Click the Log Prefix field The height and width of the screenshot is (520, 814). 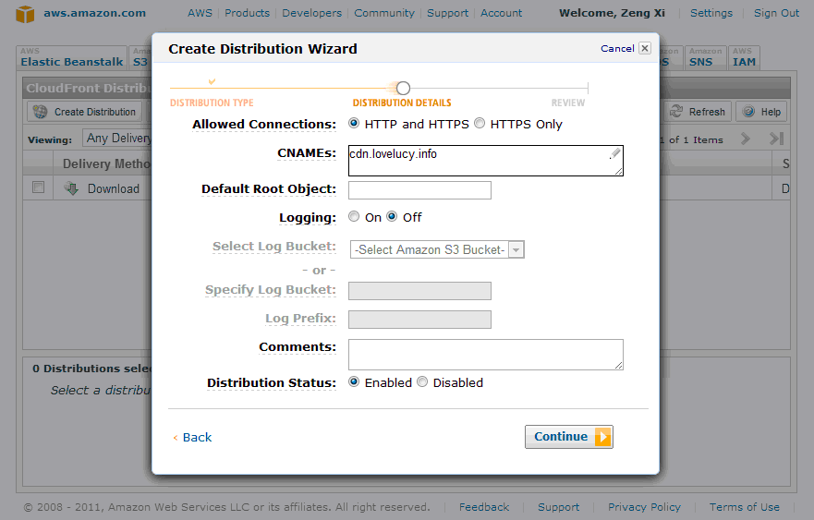[419, 320]
